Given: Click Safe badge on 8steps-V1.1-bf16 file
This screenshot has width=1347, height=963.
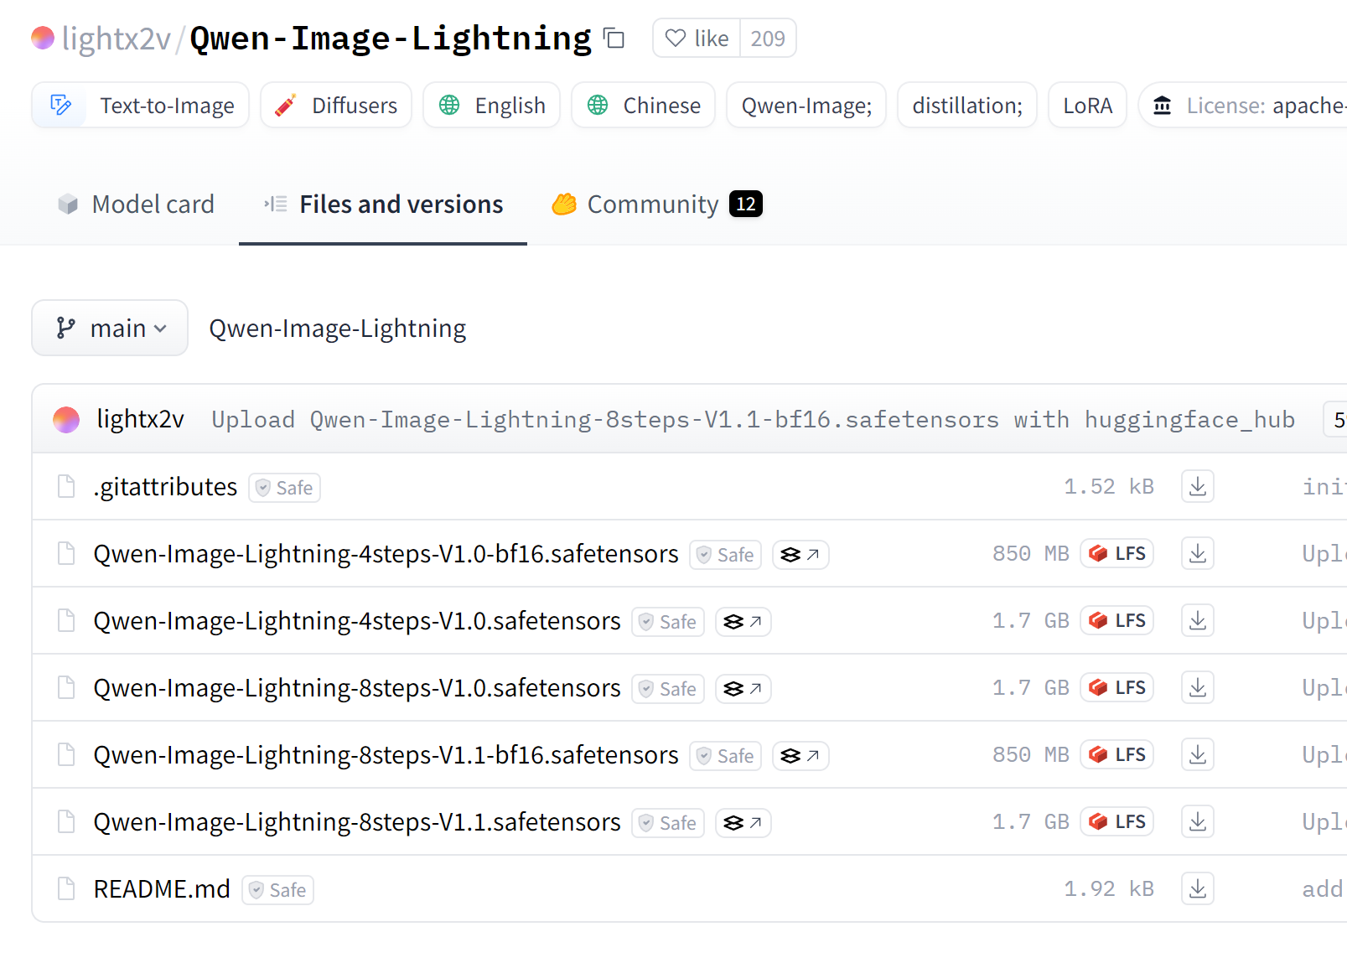Looking at the screenshot, I should coord(726,756).
